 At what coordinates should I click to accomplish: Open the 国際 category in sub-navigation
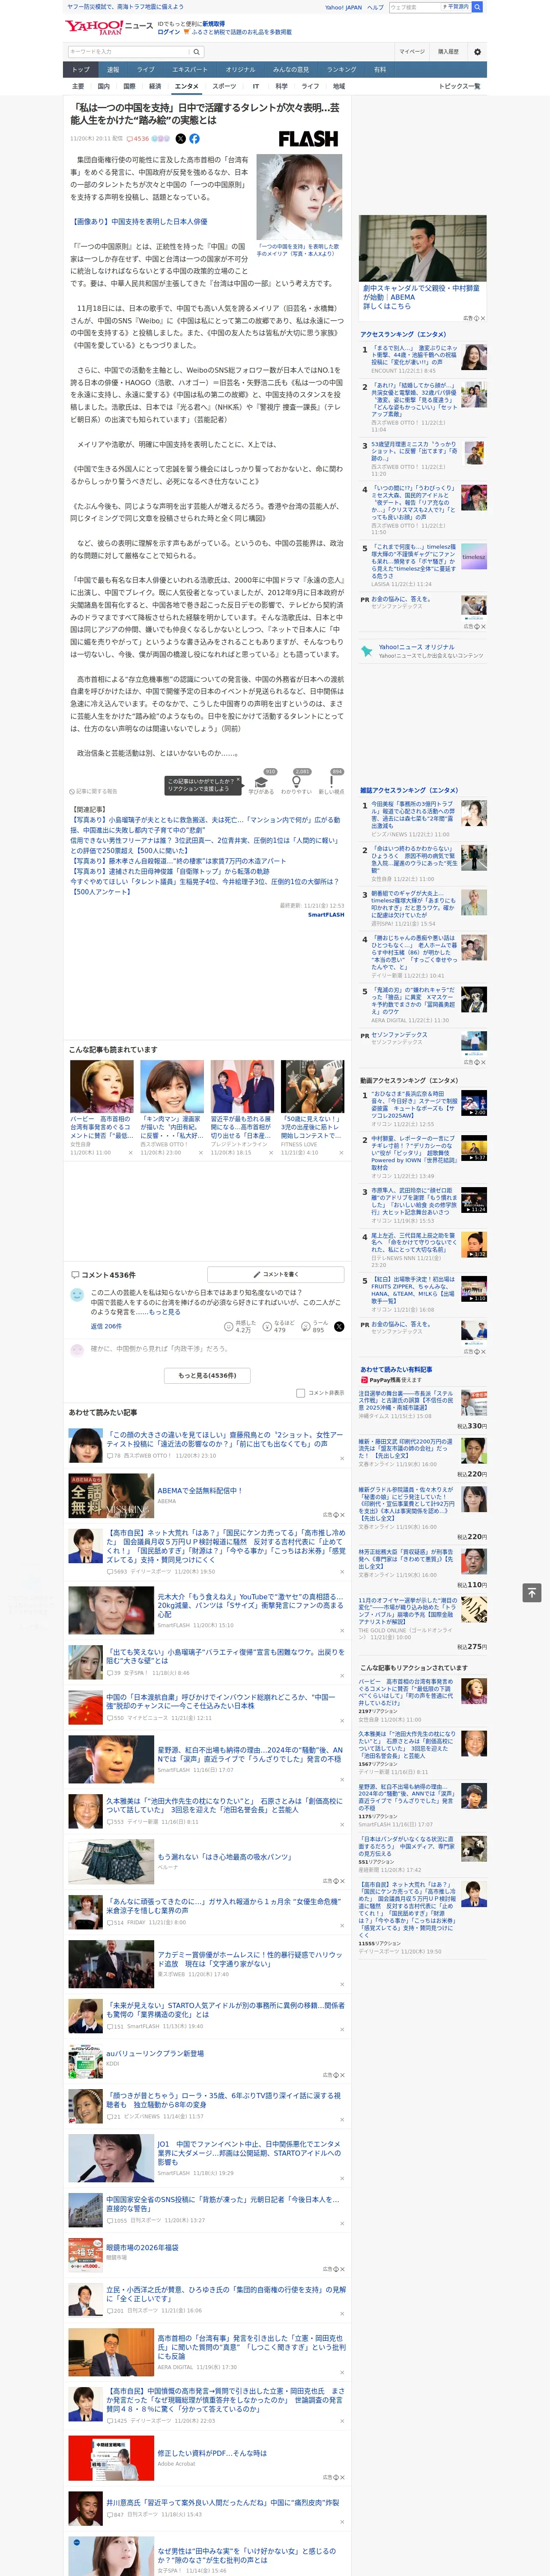[x=129, y=86]
